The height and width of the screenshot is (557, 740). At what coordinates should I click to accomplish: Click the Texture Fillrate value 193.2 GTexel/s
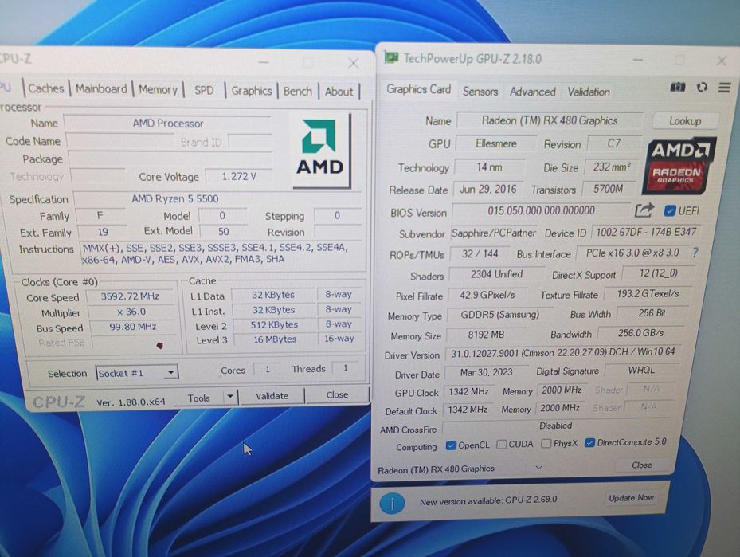point(648,293)
